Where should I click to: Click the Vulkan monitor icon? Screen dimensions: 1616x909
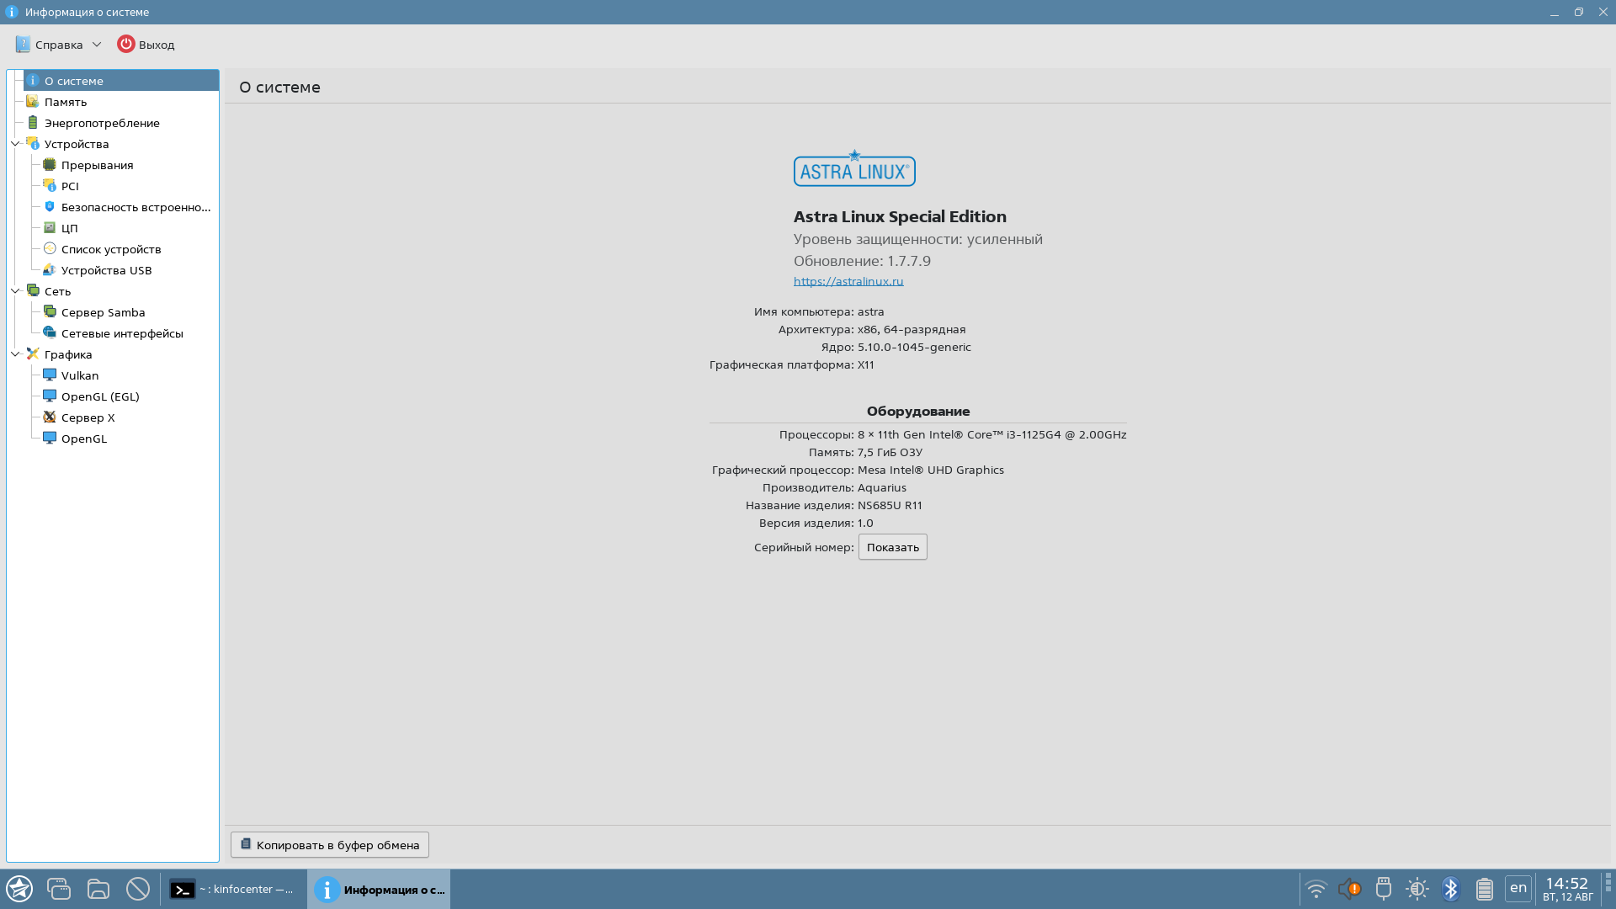point(50,375)
